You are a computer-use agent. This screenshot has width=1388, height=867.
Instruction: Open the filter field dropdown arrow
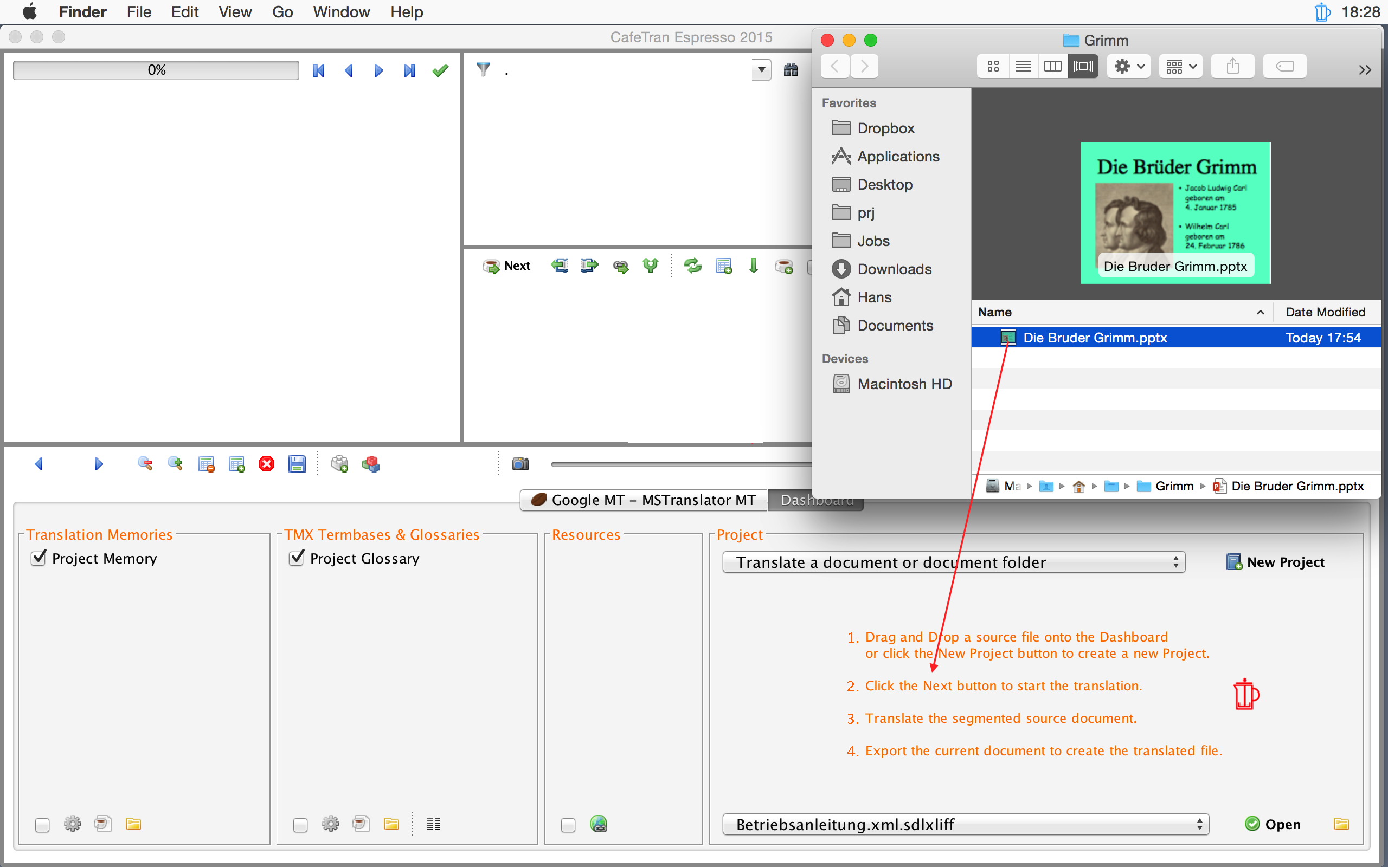pos(761,70)
